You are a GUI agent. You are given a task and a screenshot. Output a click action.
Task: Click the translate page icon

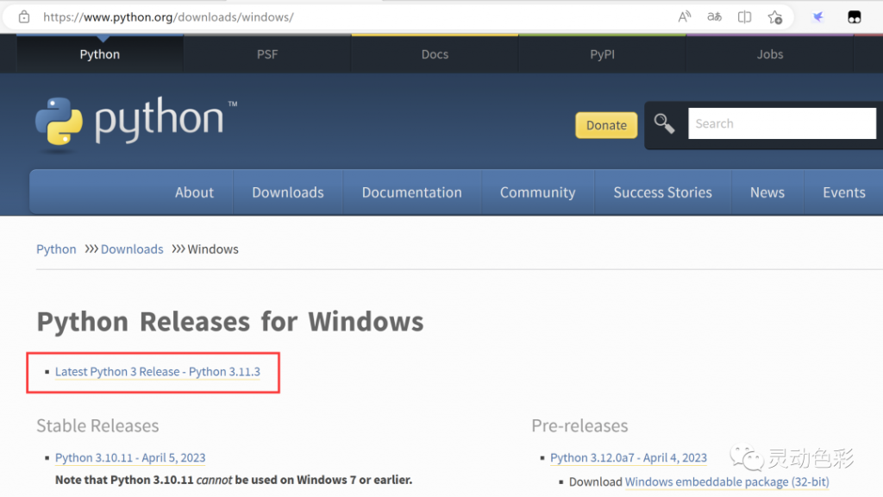coord(714,17)
